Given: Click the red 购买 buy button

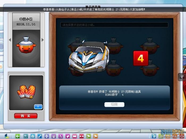Looking at the screenshot, I should [26, 116].
